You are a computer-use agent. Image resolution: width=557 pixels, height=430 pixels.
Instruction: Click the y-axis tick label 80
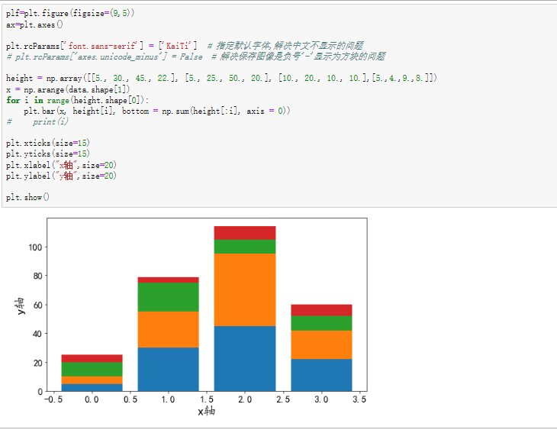pyautogui.click(x=37, y=276)
